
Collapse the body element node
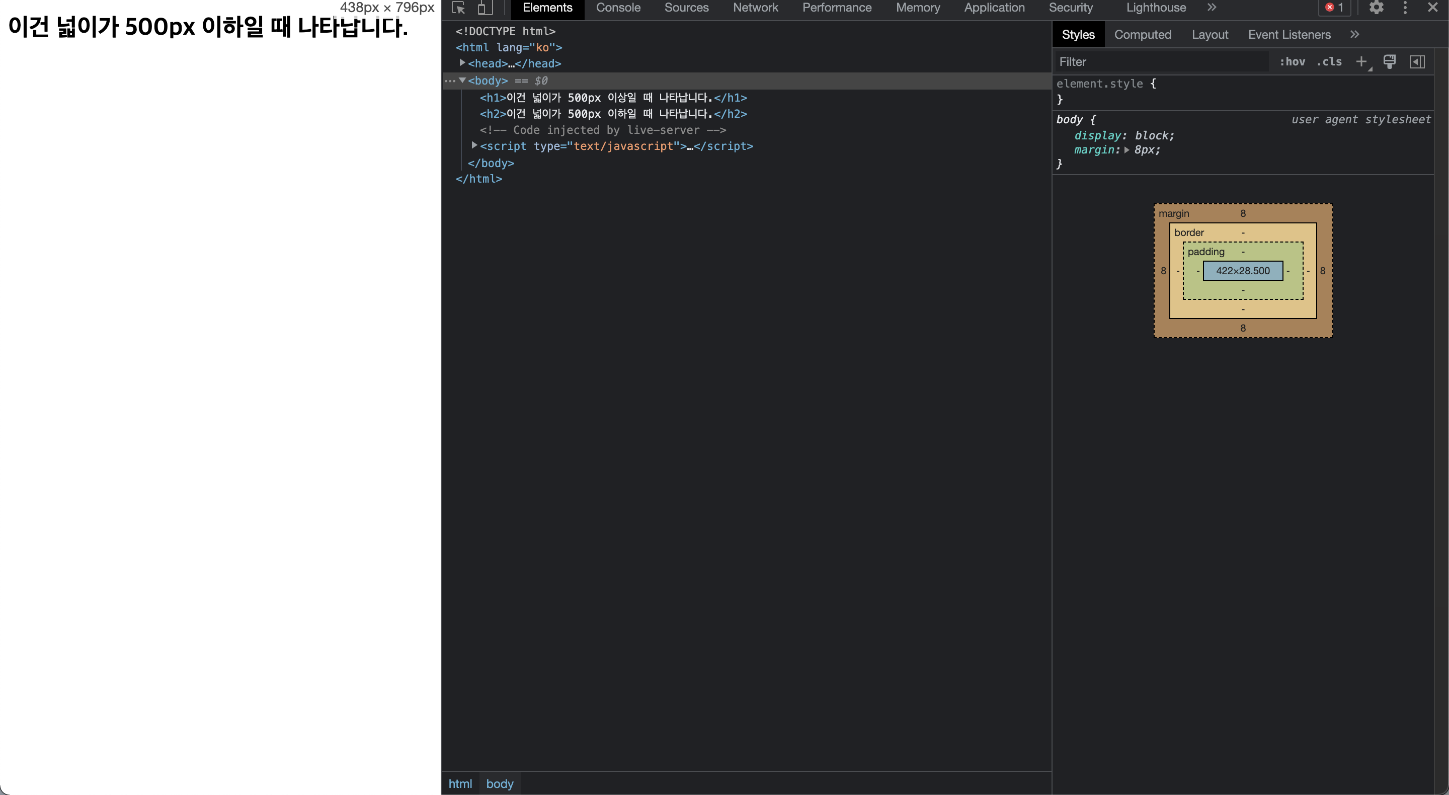click(462, 81)
